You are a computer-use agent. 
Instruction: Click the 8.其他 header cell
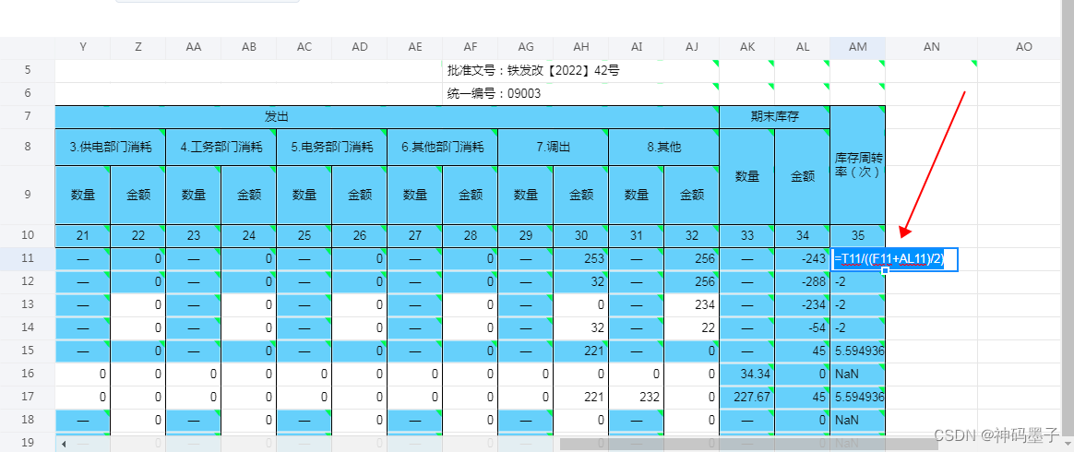pos(663,148)
